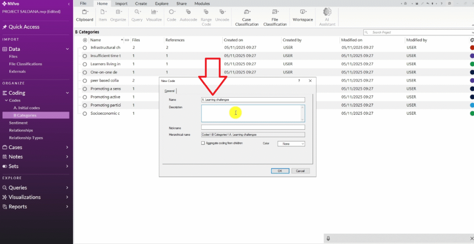This screenshot has width=474, height=244.
Task: Click the Case Classification ribbon icon
Action: (246, 16)
